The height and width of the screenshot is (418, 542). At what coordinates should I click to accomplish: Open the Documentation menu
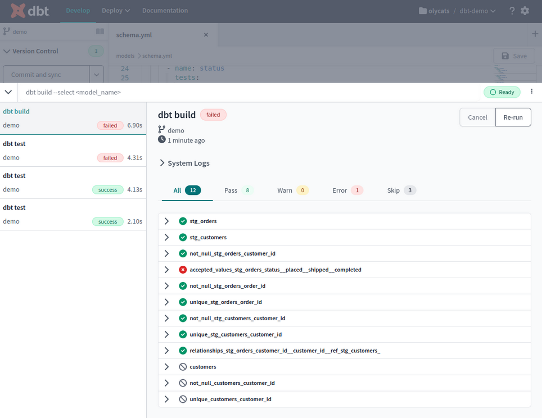tap(165, 11)
